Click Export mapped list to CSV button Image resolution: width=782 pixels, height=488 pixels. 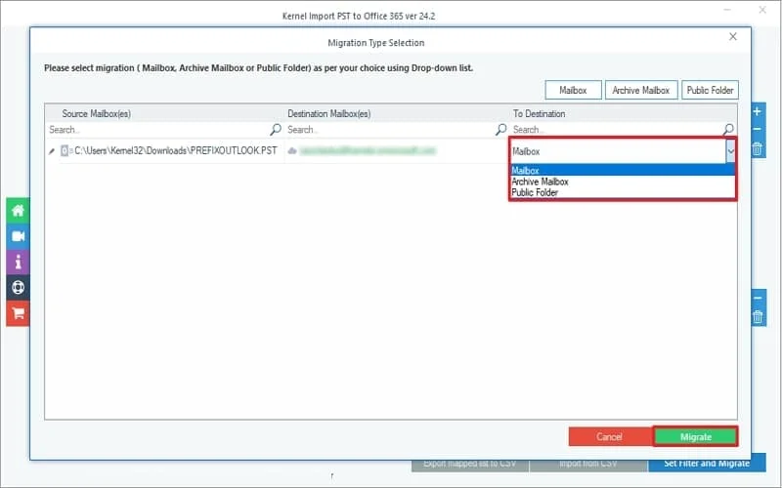470,464
